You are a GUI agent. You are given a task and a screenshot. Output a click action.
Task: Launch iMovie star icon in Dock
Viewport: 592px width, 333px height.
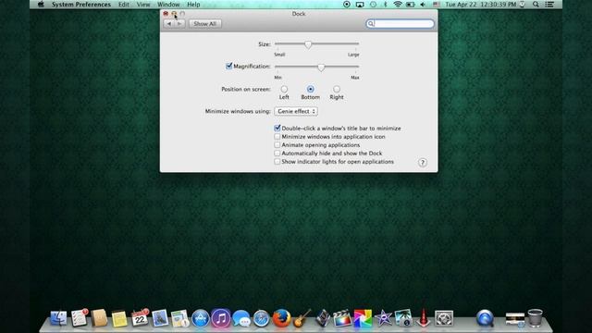[383, 318]
